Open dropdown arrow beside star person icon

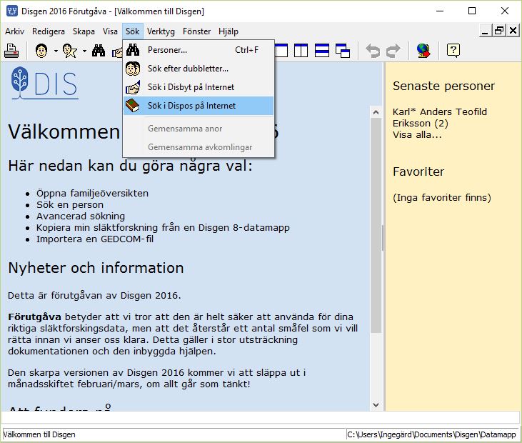pos(84,51)
